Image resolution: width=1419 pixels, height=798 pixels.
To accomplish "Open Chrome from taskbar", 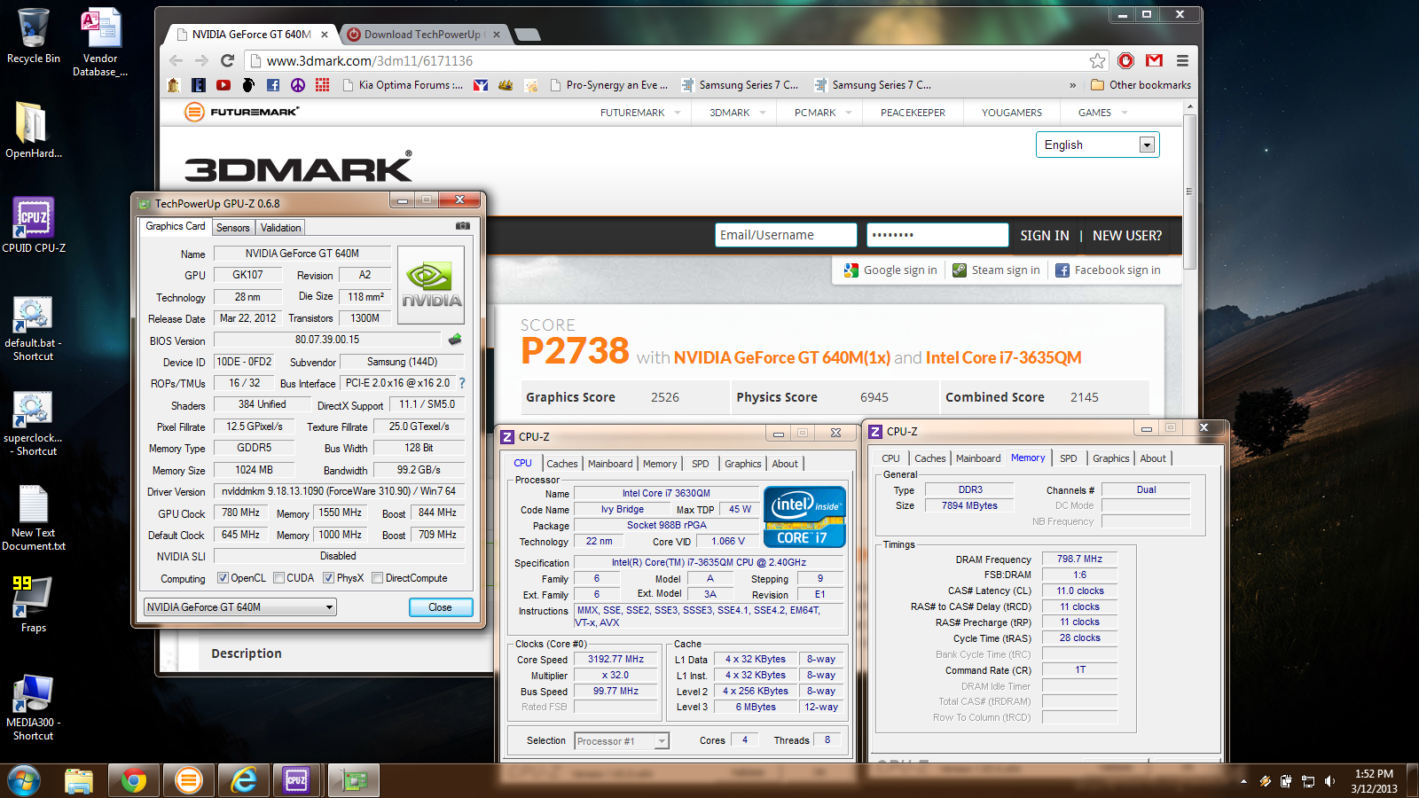I will (134, 780).
